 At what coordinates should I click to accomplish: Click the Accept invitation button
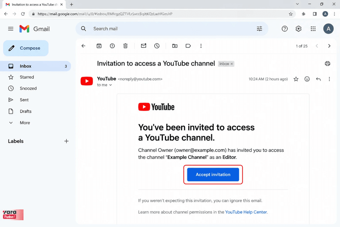coord(213,175)
